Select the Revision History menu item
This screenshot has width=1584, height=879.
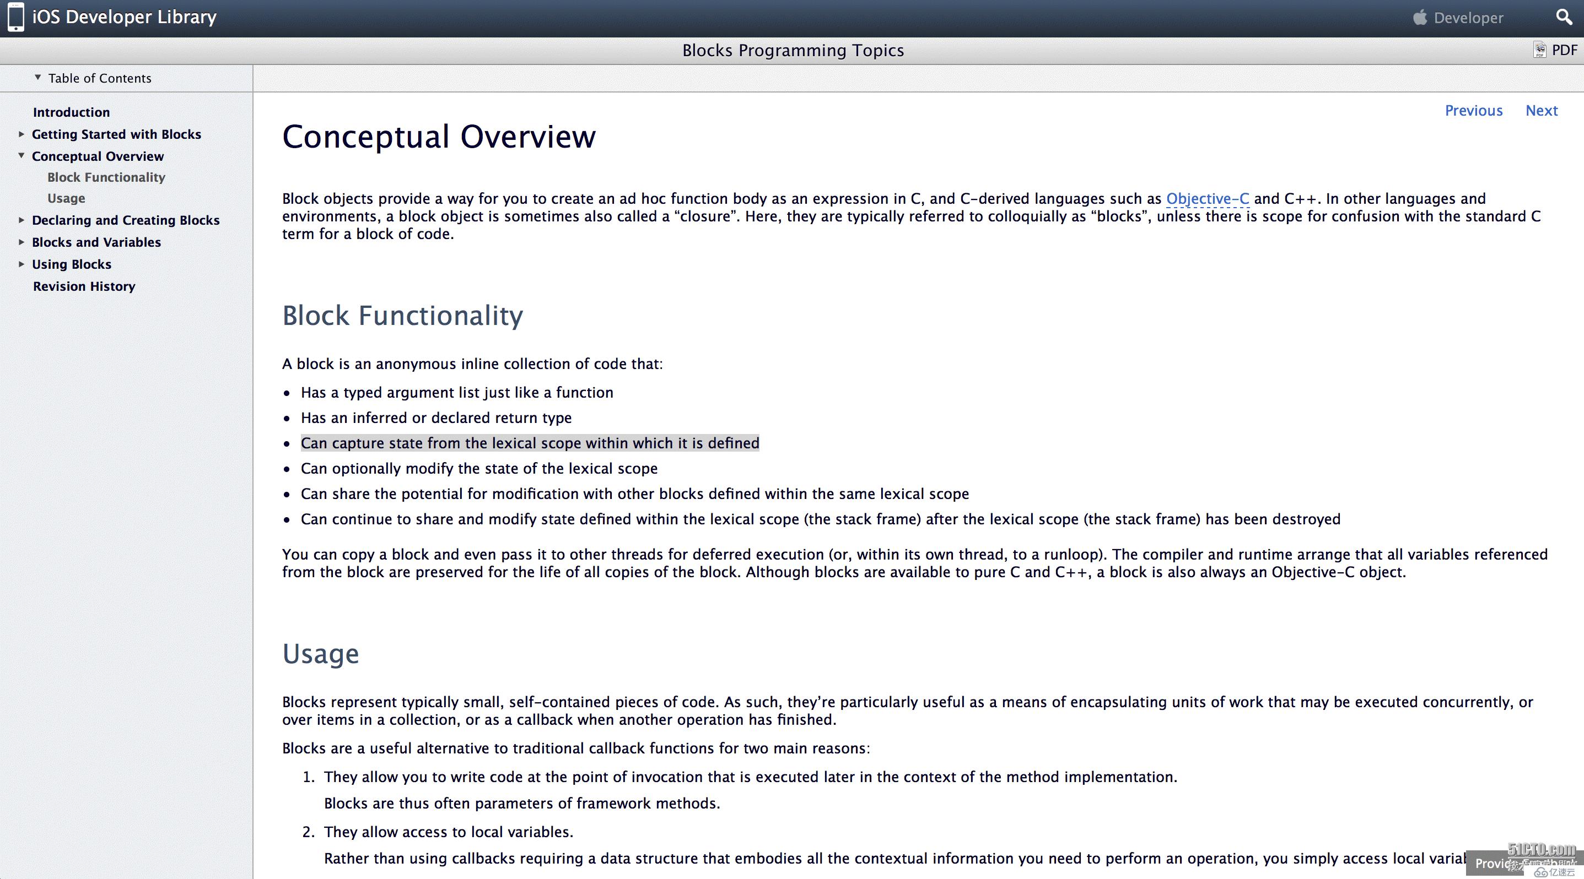click(x=83, y=286)
